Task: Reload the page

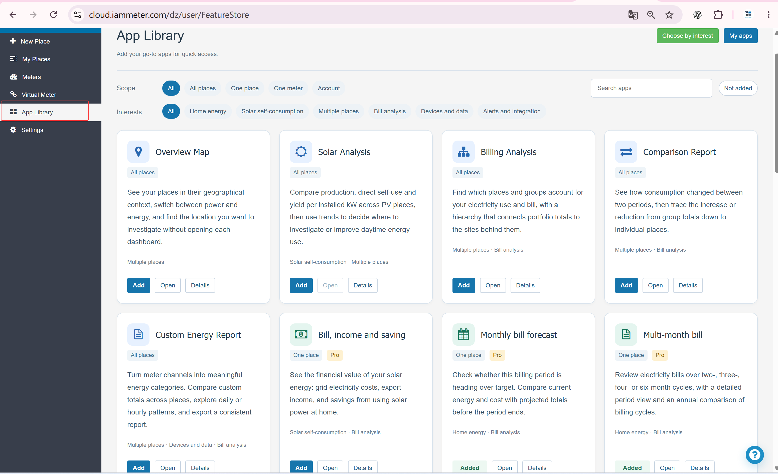Action: (53, 15)
